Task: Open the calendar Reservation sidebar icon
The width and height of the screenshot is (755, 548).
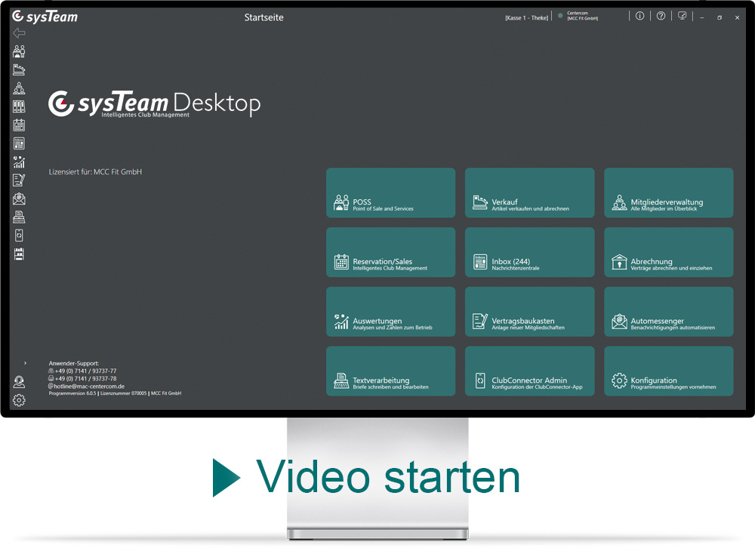Action: [x=20, y=125]
